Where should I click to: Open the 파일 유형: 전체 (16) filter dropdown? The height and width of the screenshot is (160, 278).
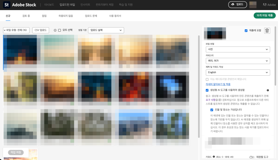point(16,30)
